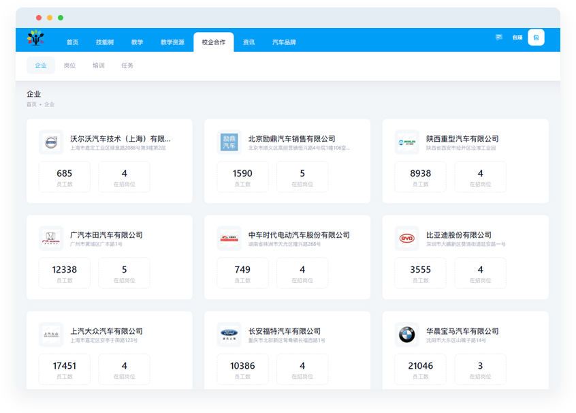Open 长安福特汽车有限公司 title

tap(285, 331)
